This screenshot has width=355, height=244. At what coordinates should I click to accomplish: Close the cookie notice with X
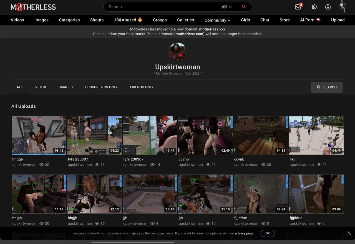[x=349, y=233]
